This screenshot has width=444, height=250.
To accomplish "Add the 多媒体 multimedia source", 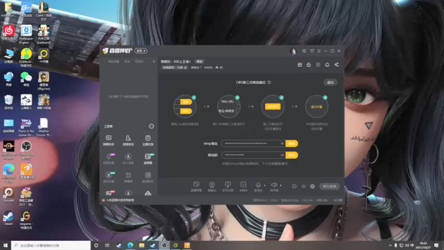I will 243,187.
